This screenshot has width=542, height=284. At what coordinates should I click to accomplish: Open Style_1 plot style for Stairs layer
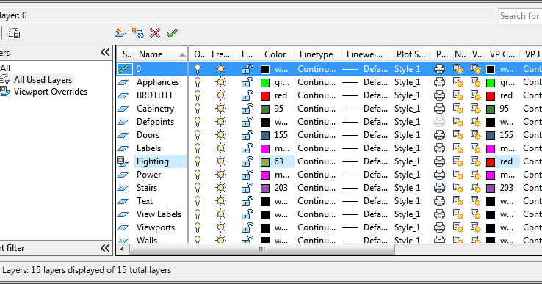(407, 188)
